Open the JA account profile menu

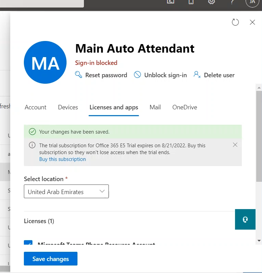click(x=252, y=2)
